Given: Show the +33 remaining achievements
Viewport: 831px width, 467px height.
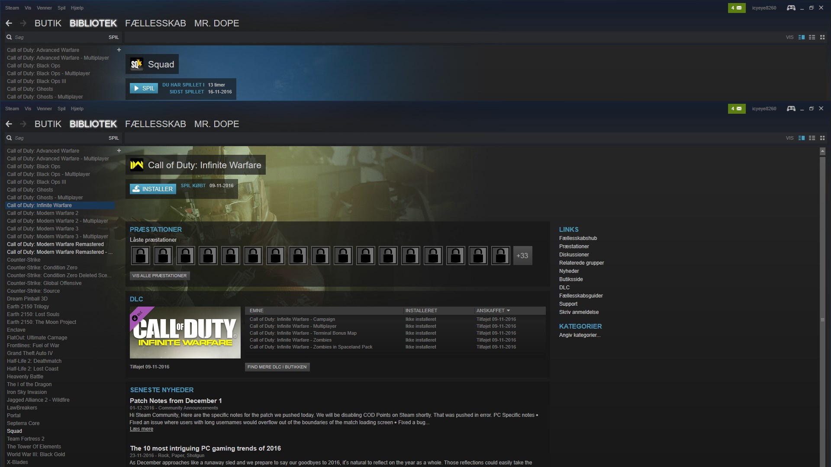Looking at the screenshot, I should click(x=522, y=256).
